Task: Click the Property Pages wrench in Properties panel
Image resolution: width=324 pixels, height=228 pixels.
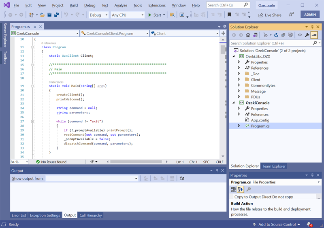Action: click(x=249, y=189)
